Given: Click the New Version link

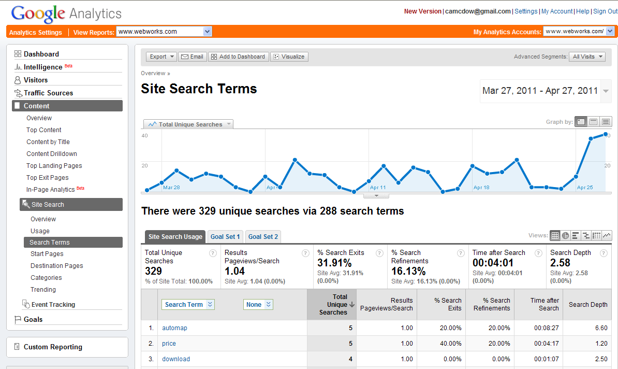Looking at the screenshot, I should click(x=422, y=11).
